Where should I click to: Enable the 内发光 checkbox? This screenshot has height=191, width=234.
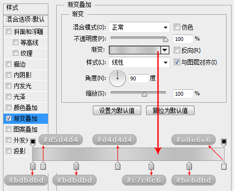click(8, 86)
